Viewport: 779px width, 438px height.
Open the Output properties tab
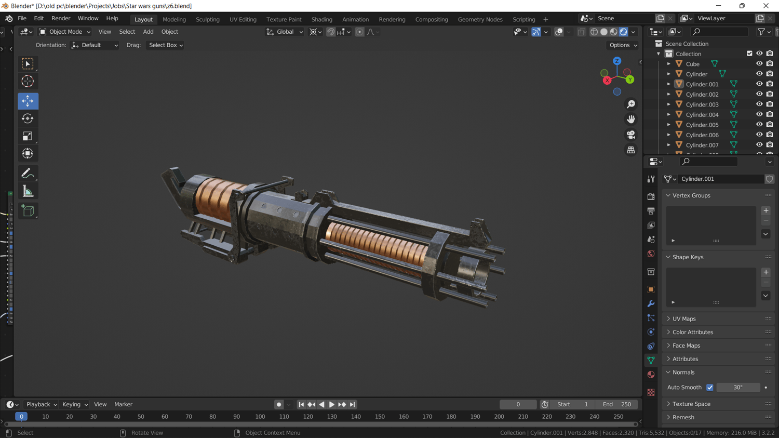651,211
